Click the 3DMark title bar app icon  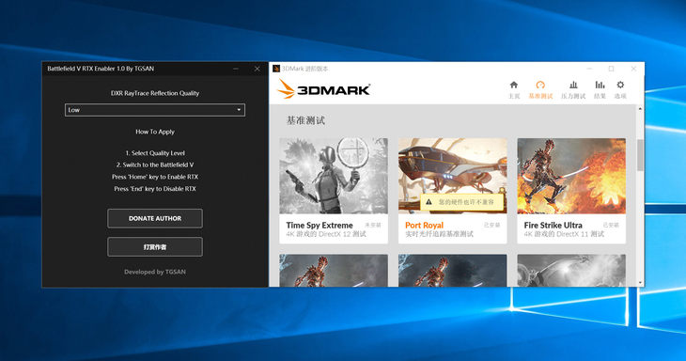coord(276,69)
